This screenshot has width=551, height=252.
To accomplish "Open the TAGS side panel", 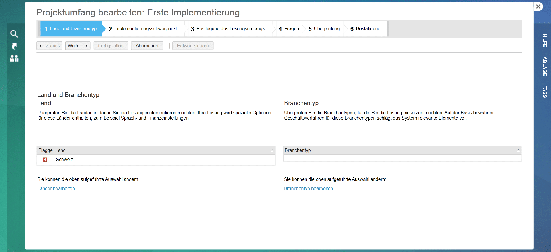I will tap(544, 92).
